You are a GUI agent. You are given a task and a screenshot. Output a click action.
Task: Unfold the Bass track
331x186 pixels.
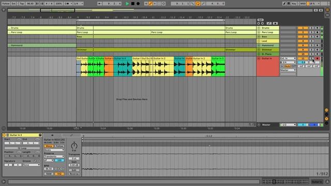tap(259, 37)
